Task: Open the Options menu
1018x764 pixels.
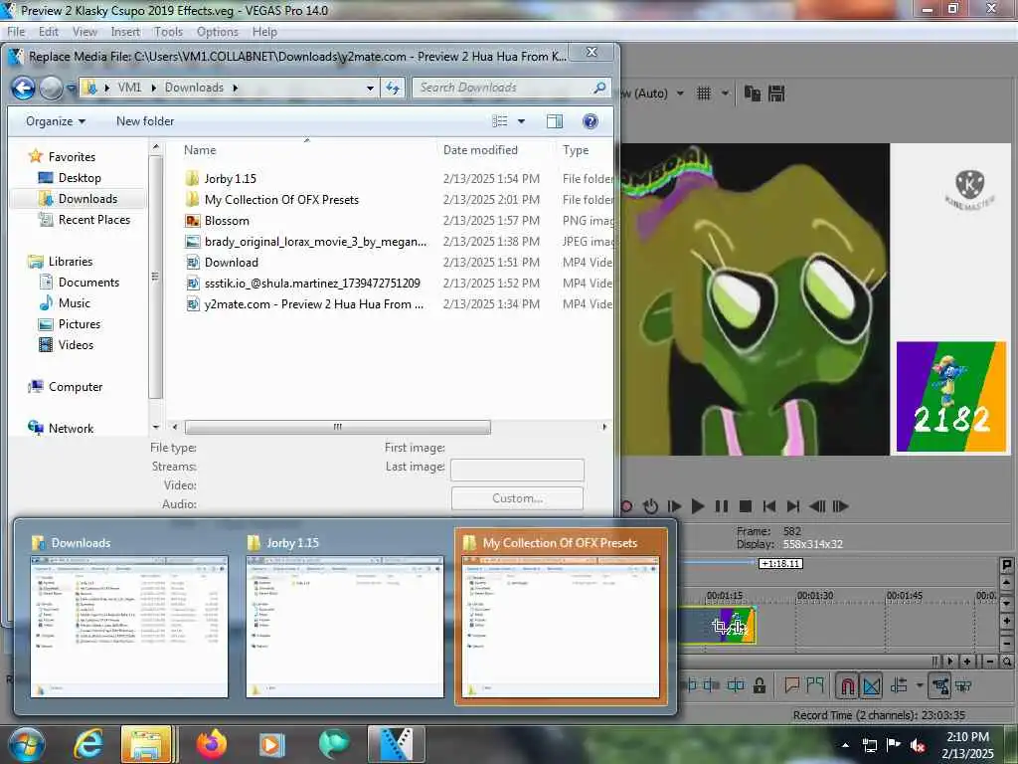Action: (x=218, y=32)
